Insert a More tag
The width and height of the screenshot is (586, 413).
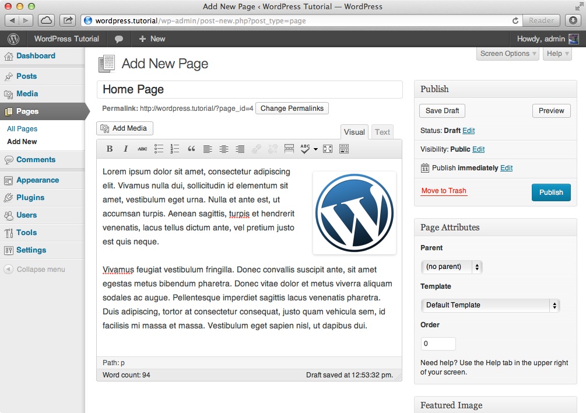[x=289, y=149]
